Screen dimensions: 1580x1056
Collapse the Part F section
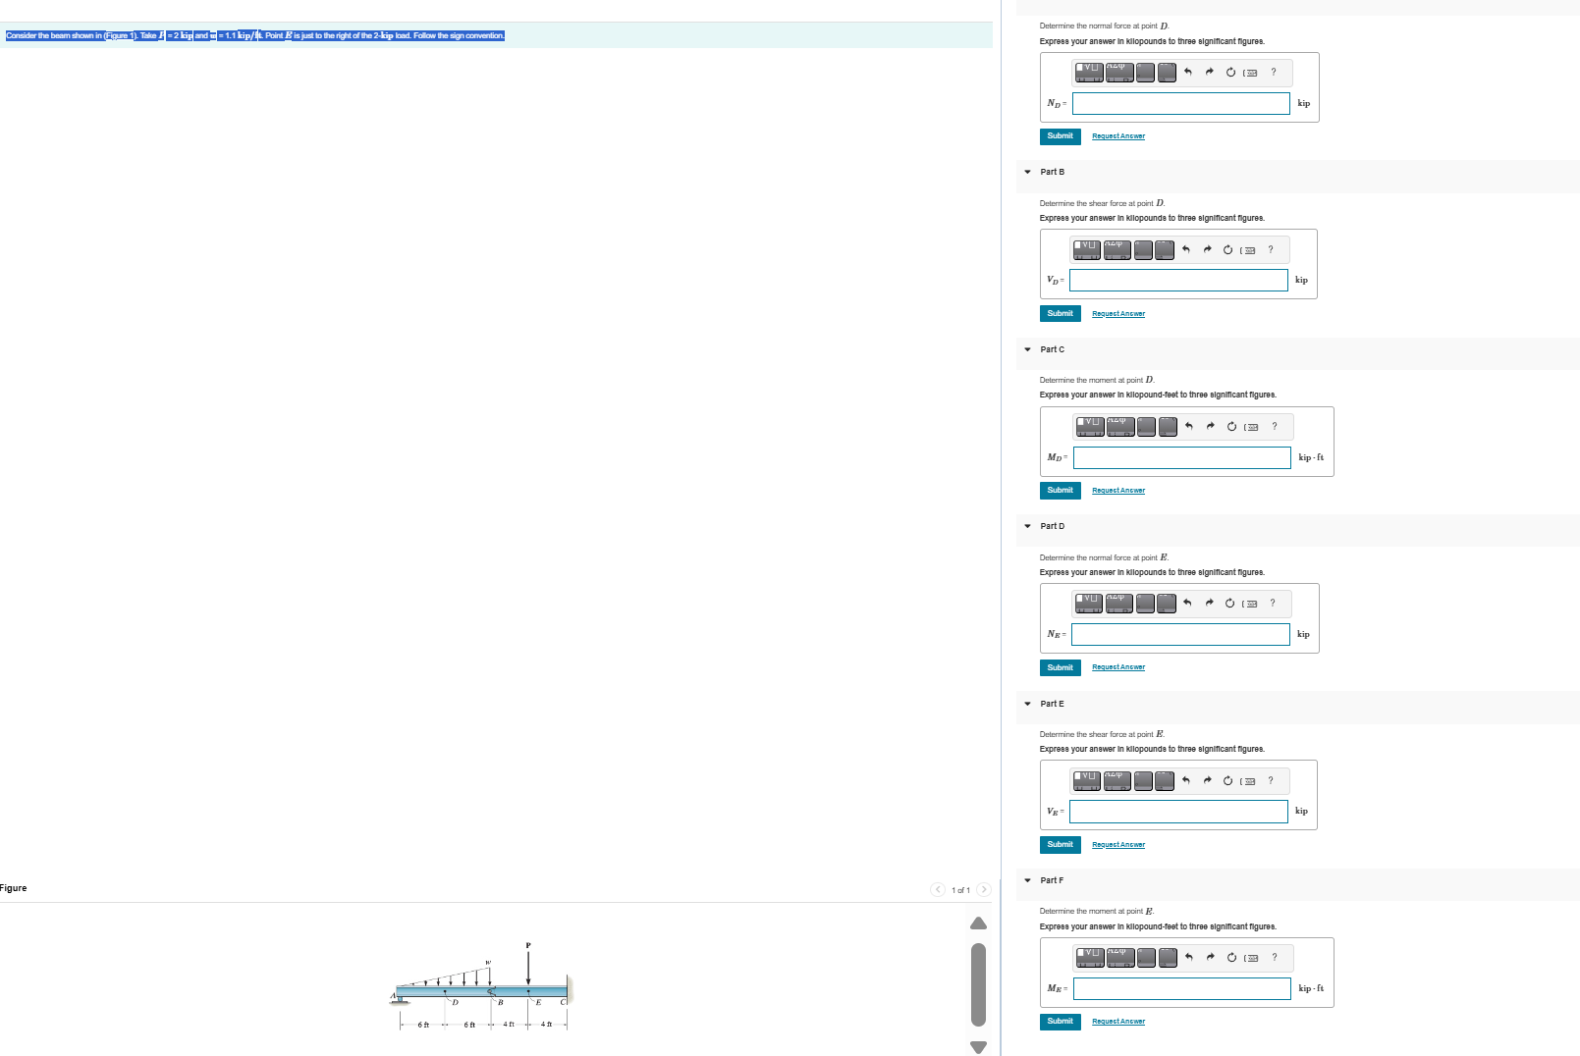pyautogui.click(x=1028, y=880)
